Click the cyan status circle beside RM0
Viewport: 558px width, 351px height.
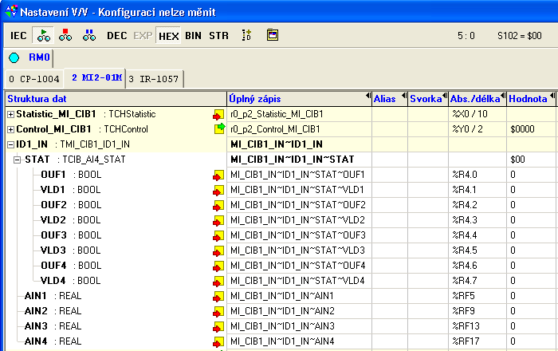point(14,57)
